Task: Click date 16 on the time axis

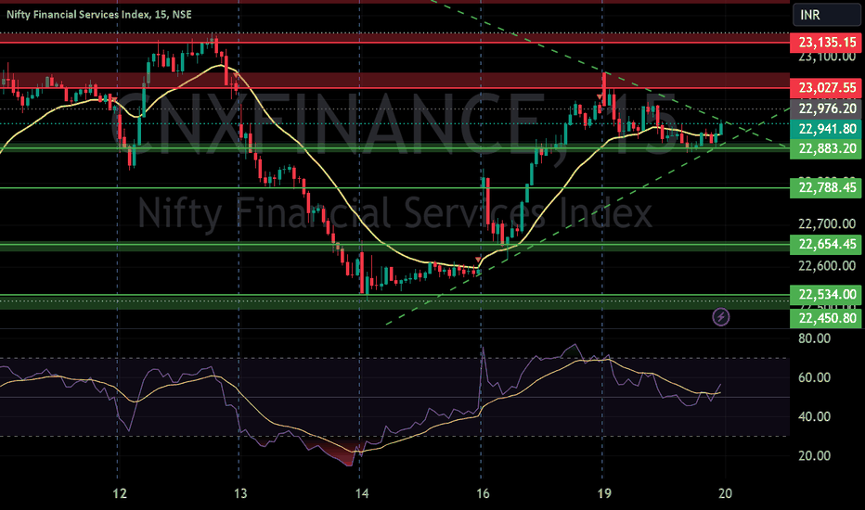Action: pyautogui.click(x=483, y=493)
